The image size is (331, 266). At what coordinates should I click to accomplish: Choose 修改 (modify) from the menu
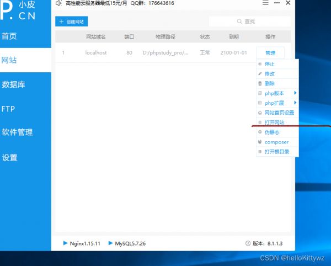[270, 73]
